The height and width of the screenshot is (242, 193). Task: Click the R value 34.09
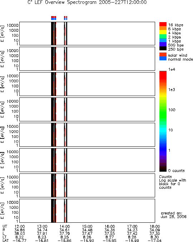point(155,230)
